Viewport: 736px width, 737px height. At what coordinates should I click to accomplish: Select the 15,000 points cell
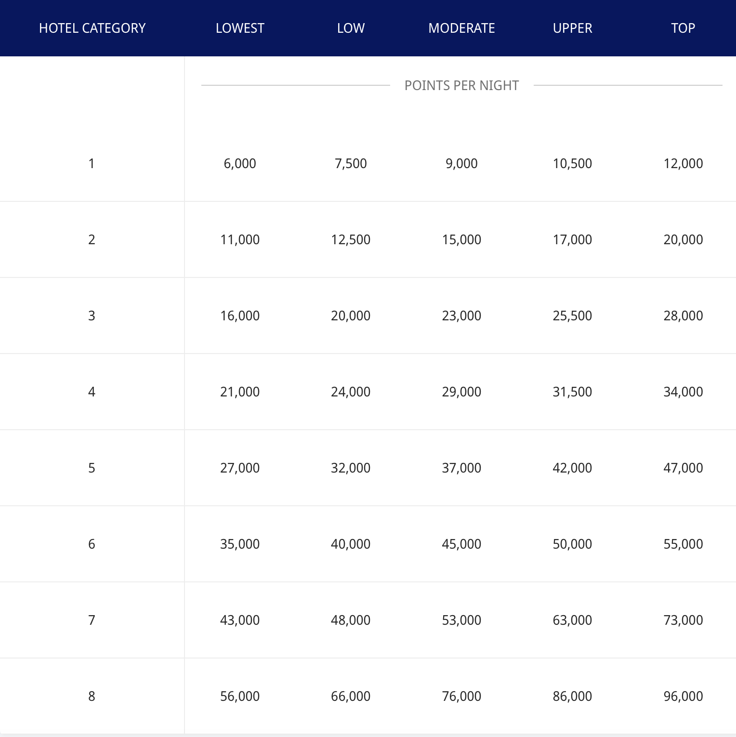[461, 239]
